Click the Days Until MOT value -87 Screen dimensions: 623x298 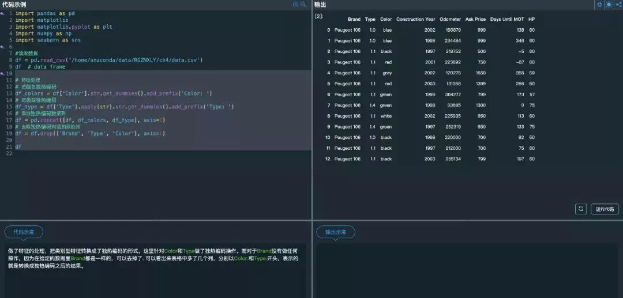(520, 62)
